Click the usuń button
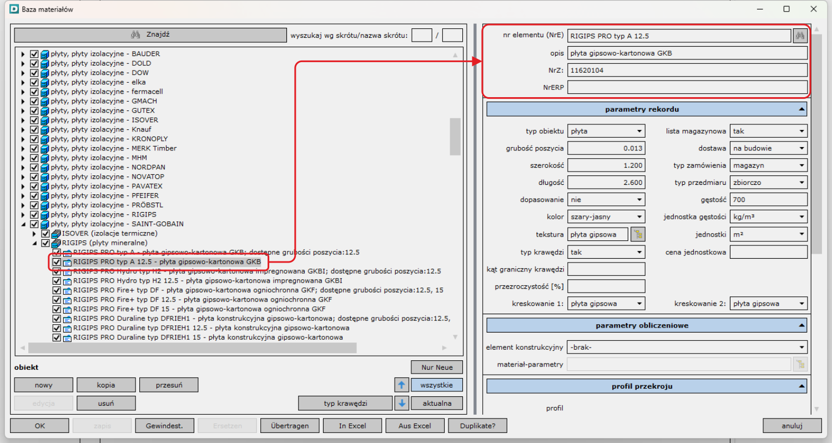Viewport: 832px width, 443px height. 105,404
